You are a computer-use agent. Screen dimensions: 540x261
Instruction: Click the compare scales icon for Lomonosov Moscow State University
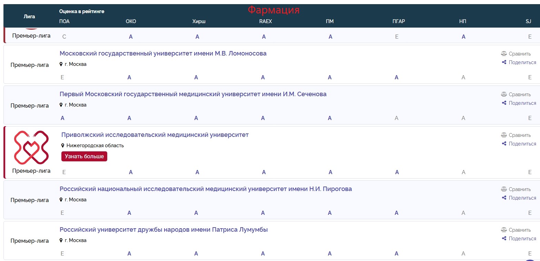504,54
